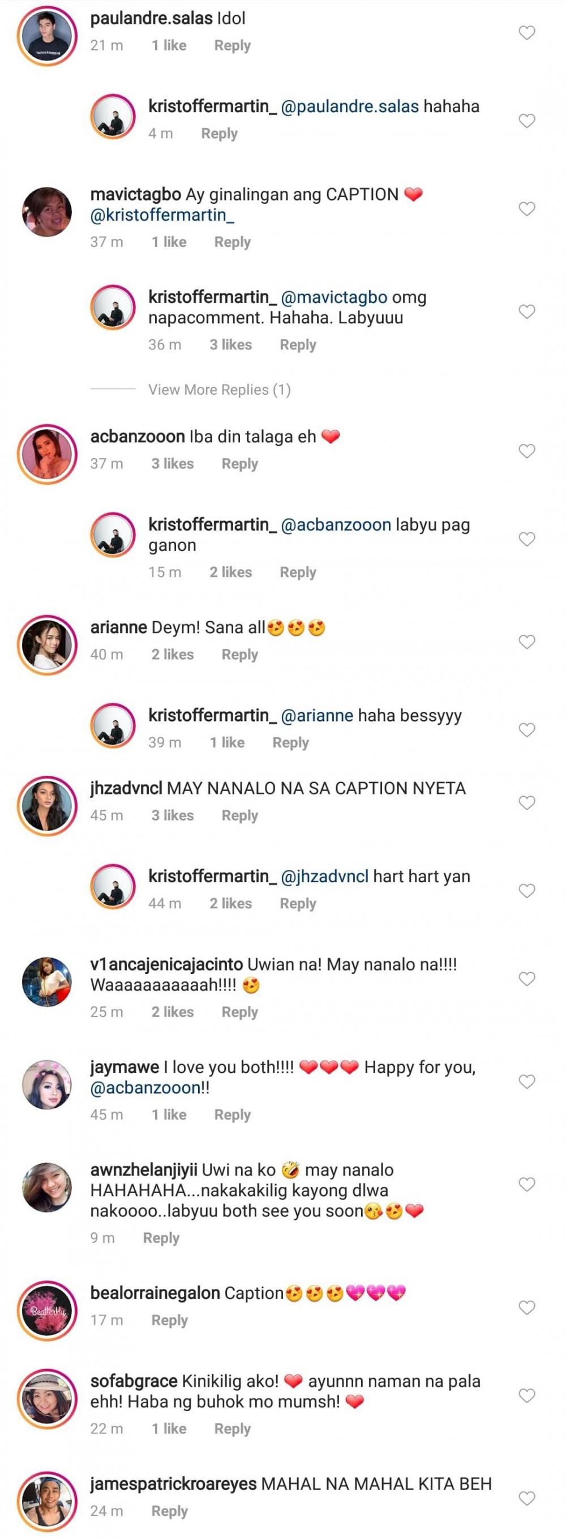Like bealorrainegalon's "Caption" comment
This screenshot has width=566, height=1538.
click(526, 1308)
